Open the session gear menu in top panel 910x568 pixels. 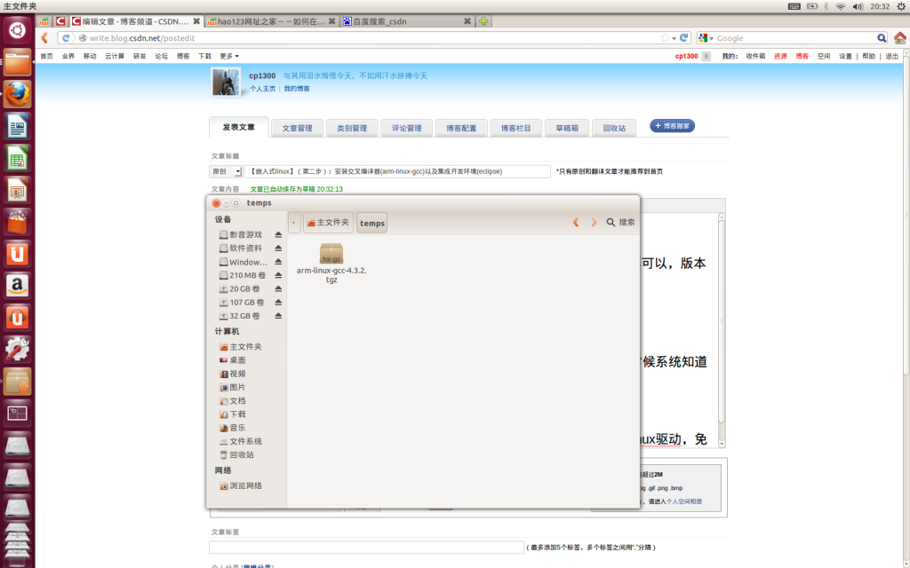tap(901, 6)
